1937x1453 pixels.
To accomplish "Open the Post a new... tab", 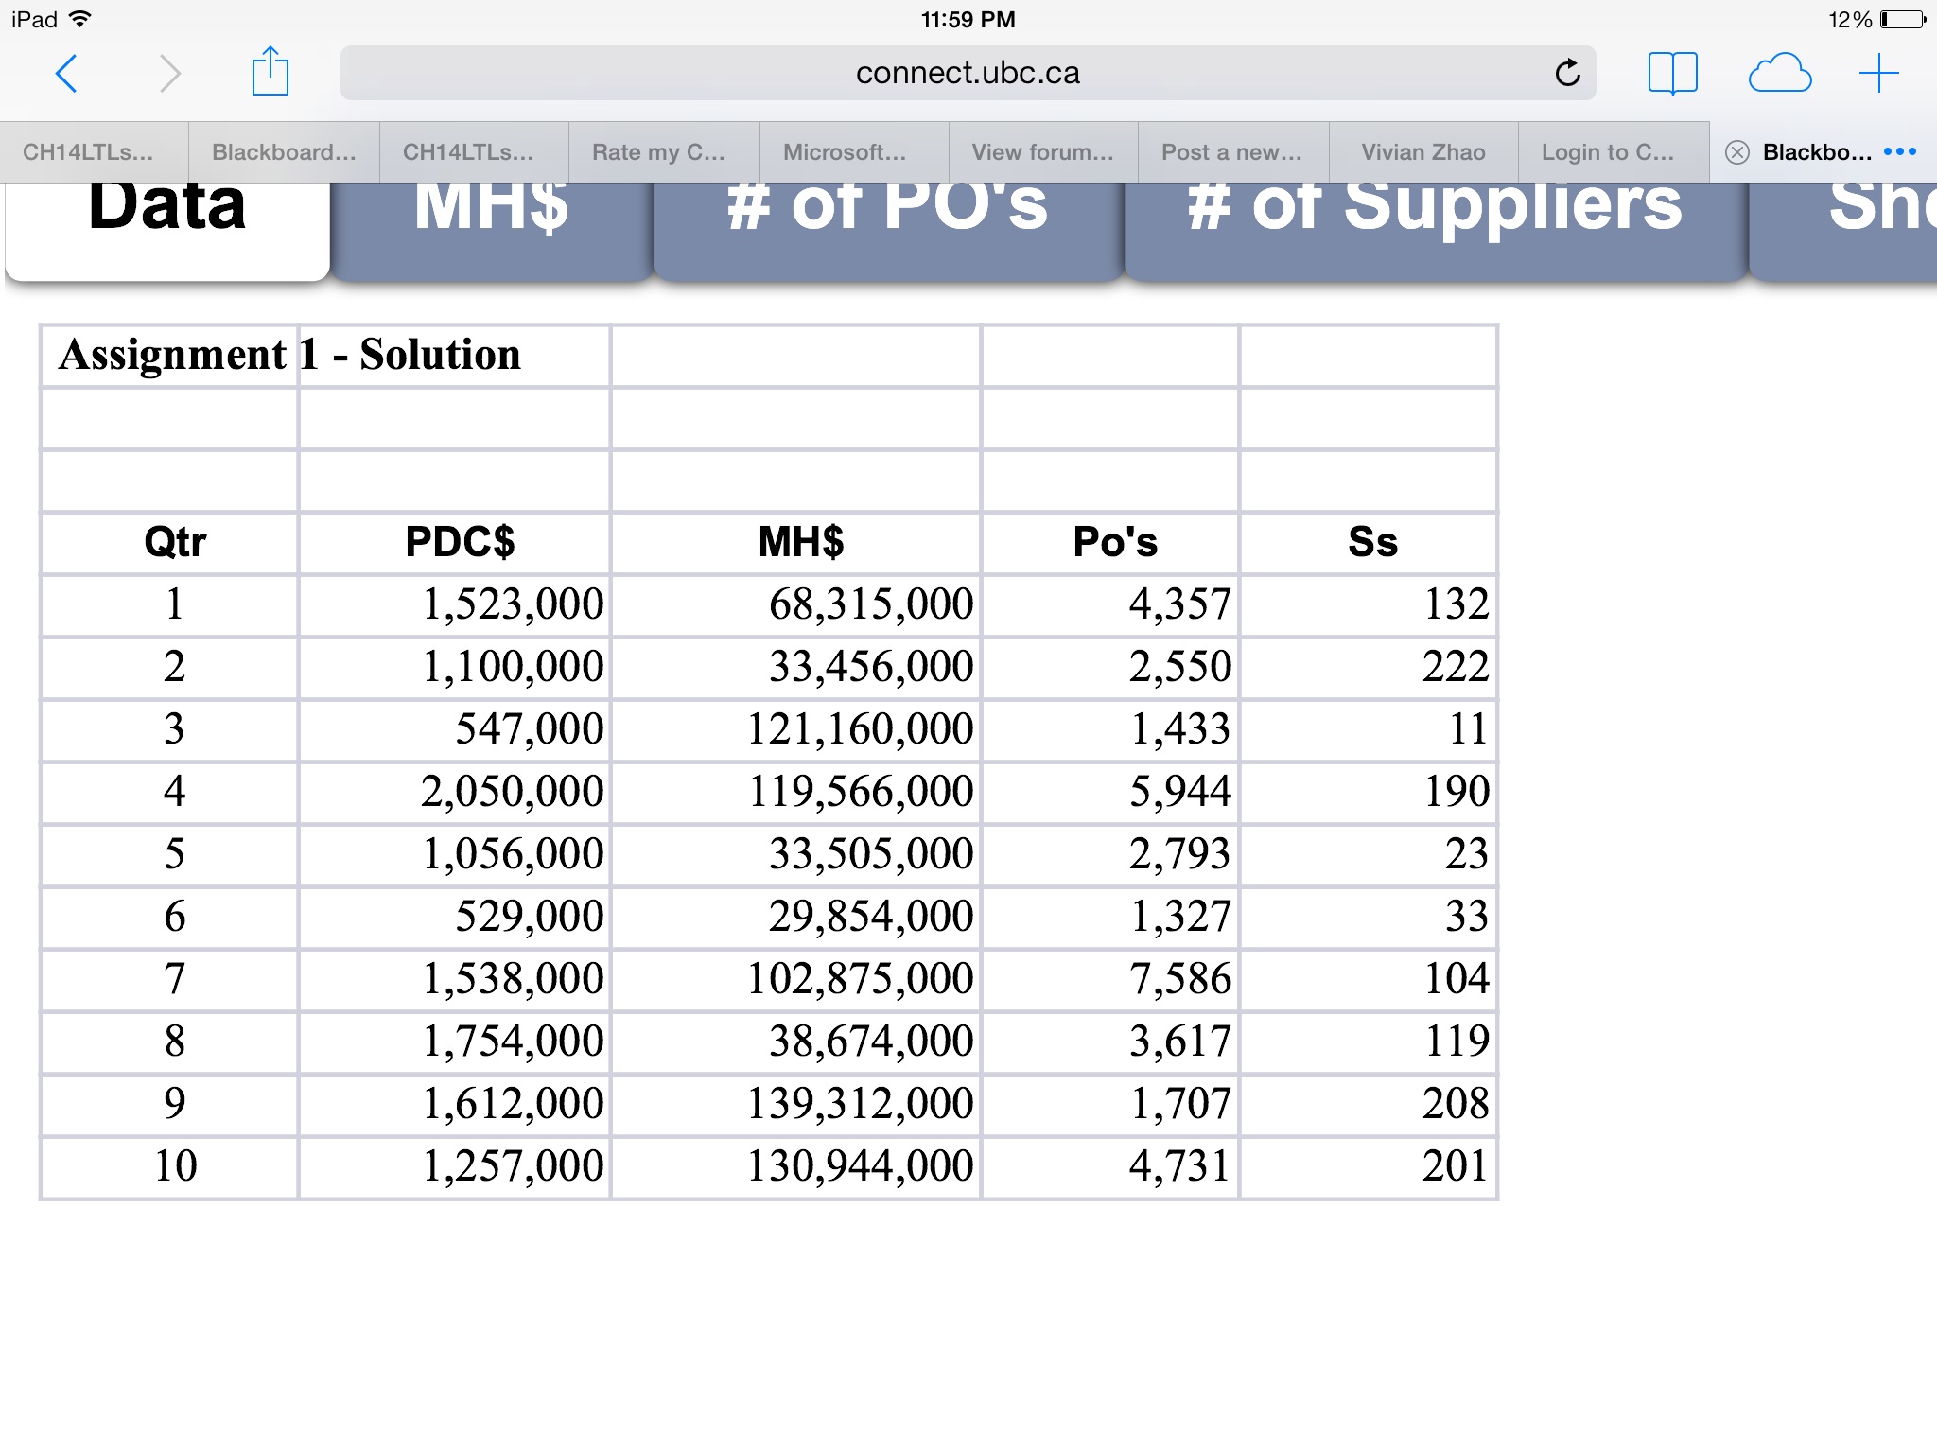I will click(1231, 152).
